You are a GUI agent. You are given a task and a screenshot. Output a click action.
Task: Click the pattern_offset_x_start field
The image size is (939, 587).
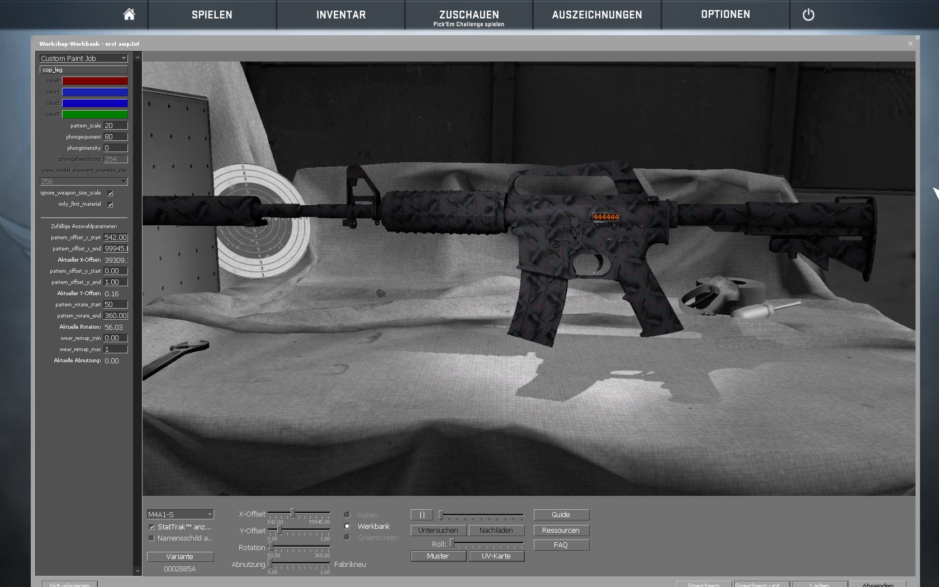point(116,238)
